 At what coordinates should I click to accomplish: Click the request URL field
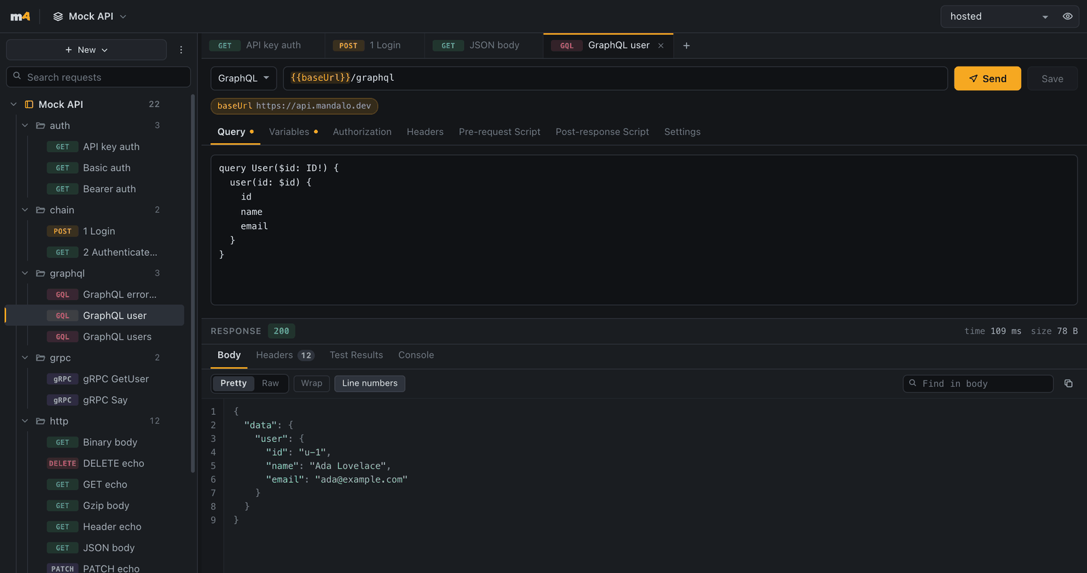(615, 78)
